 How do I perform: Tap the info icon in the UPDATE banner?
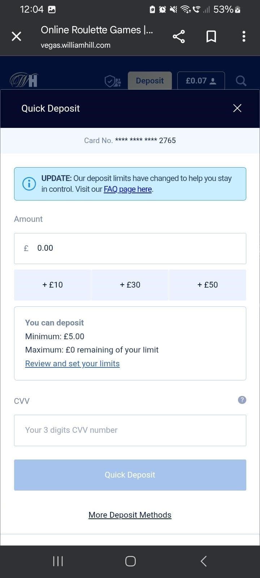click(29, 184)
